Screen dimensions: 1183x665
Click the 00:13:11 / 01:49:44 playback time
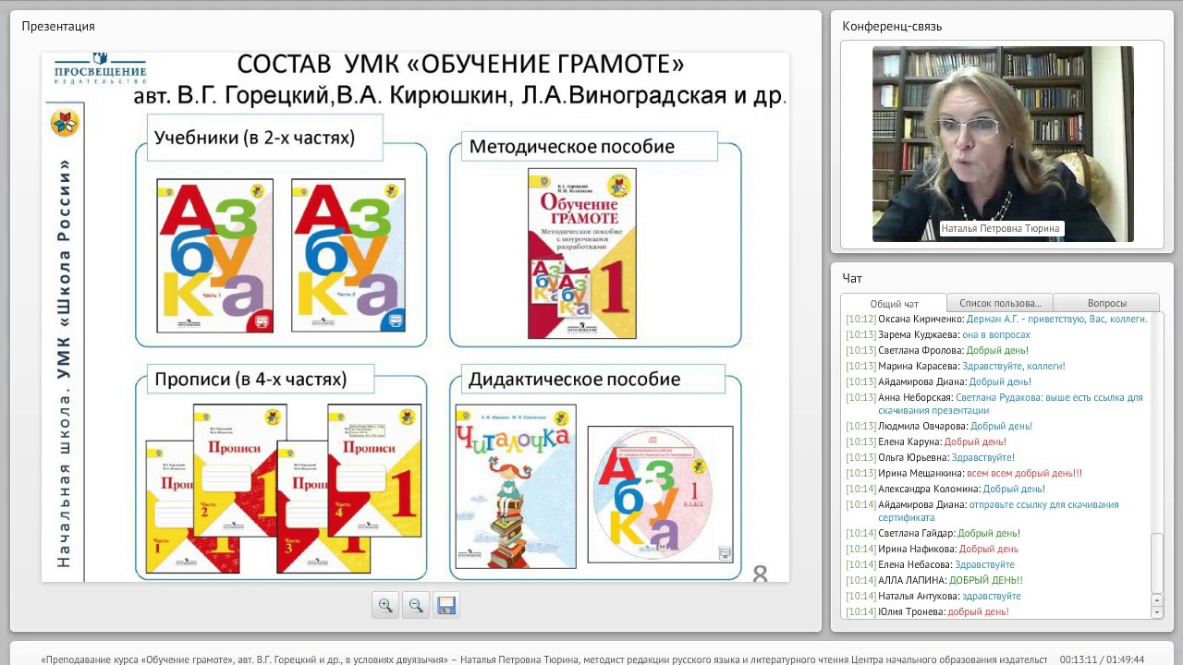[x=1102, y=659]
